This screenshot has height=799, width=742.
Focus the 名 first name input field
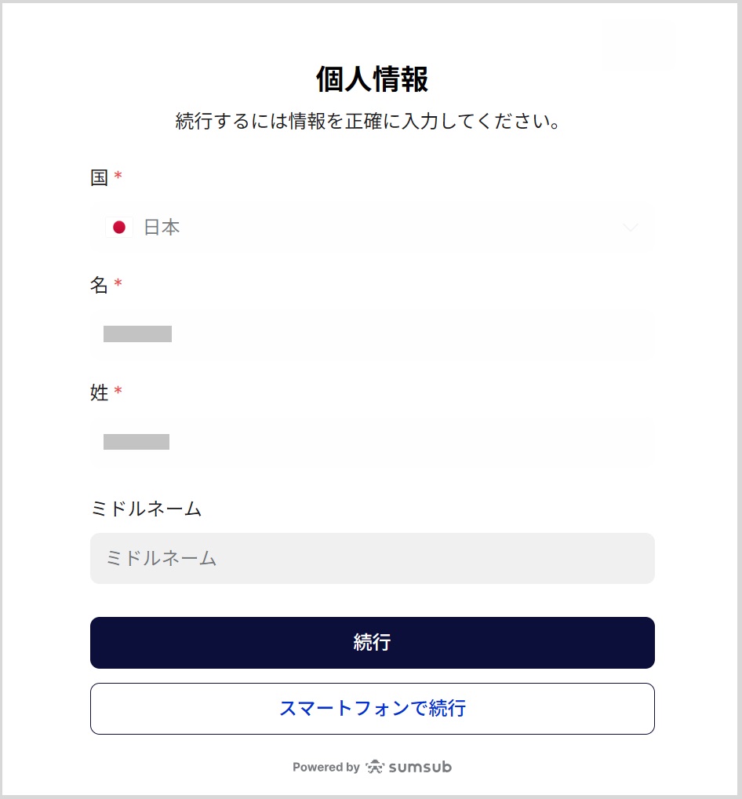point(373,334)
